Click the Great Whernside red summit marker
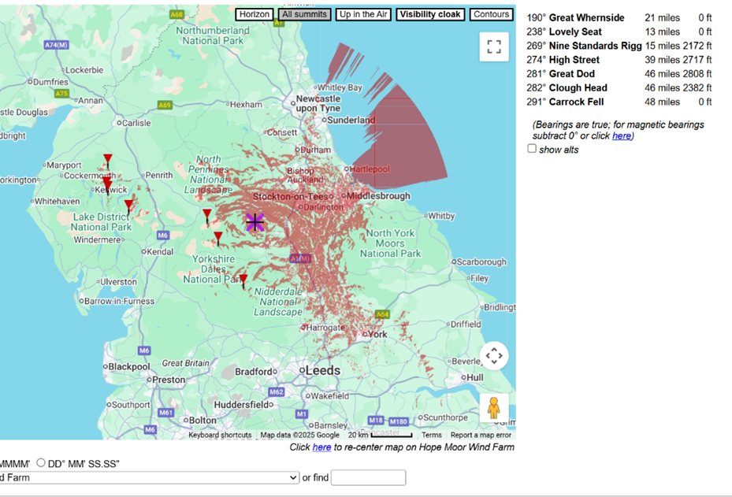The width and height of the screenshot is (732, 497). (x=243, y=280)
